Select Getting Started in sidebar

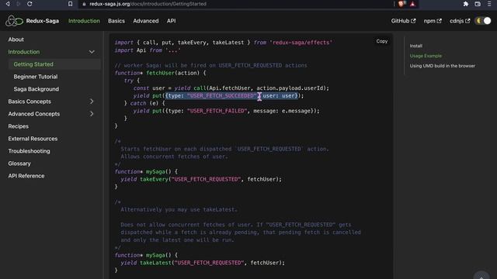pyautogui.click(x=33, y=64)
